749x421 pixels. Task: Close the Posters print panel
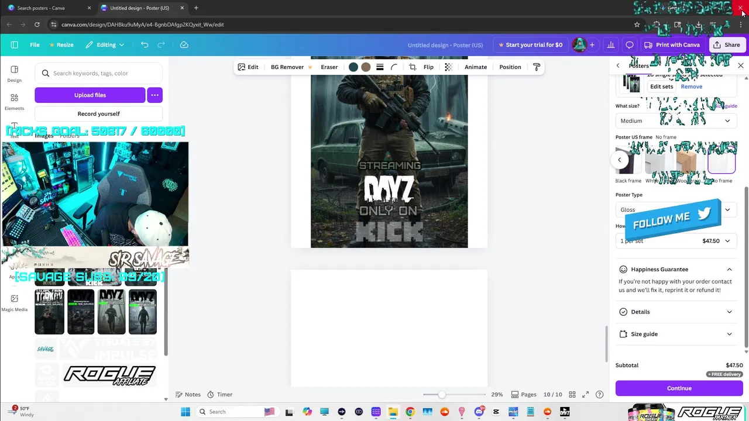coord(741,65)
